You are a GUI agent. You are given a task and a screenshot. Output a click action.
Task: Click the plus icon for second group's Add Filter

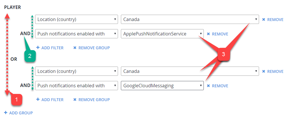click(38, 100)
